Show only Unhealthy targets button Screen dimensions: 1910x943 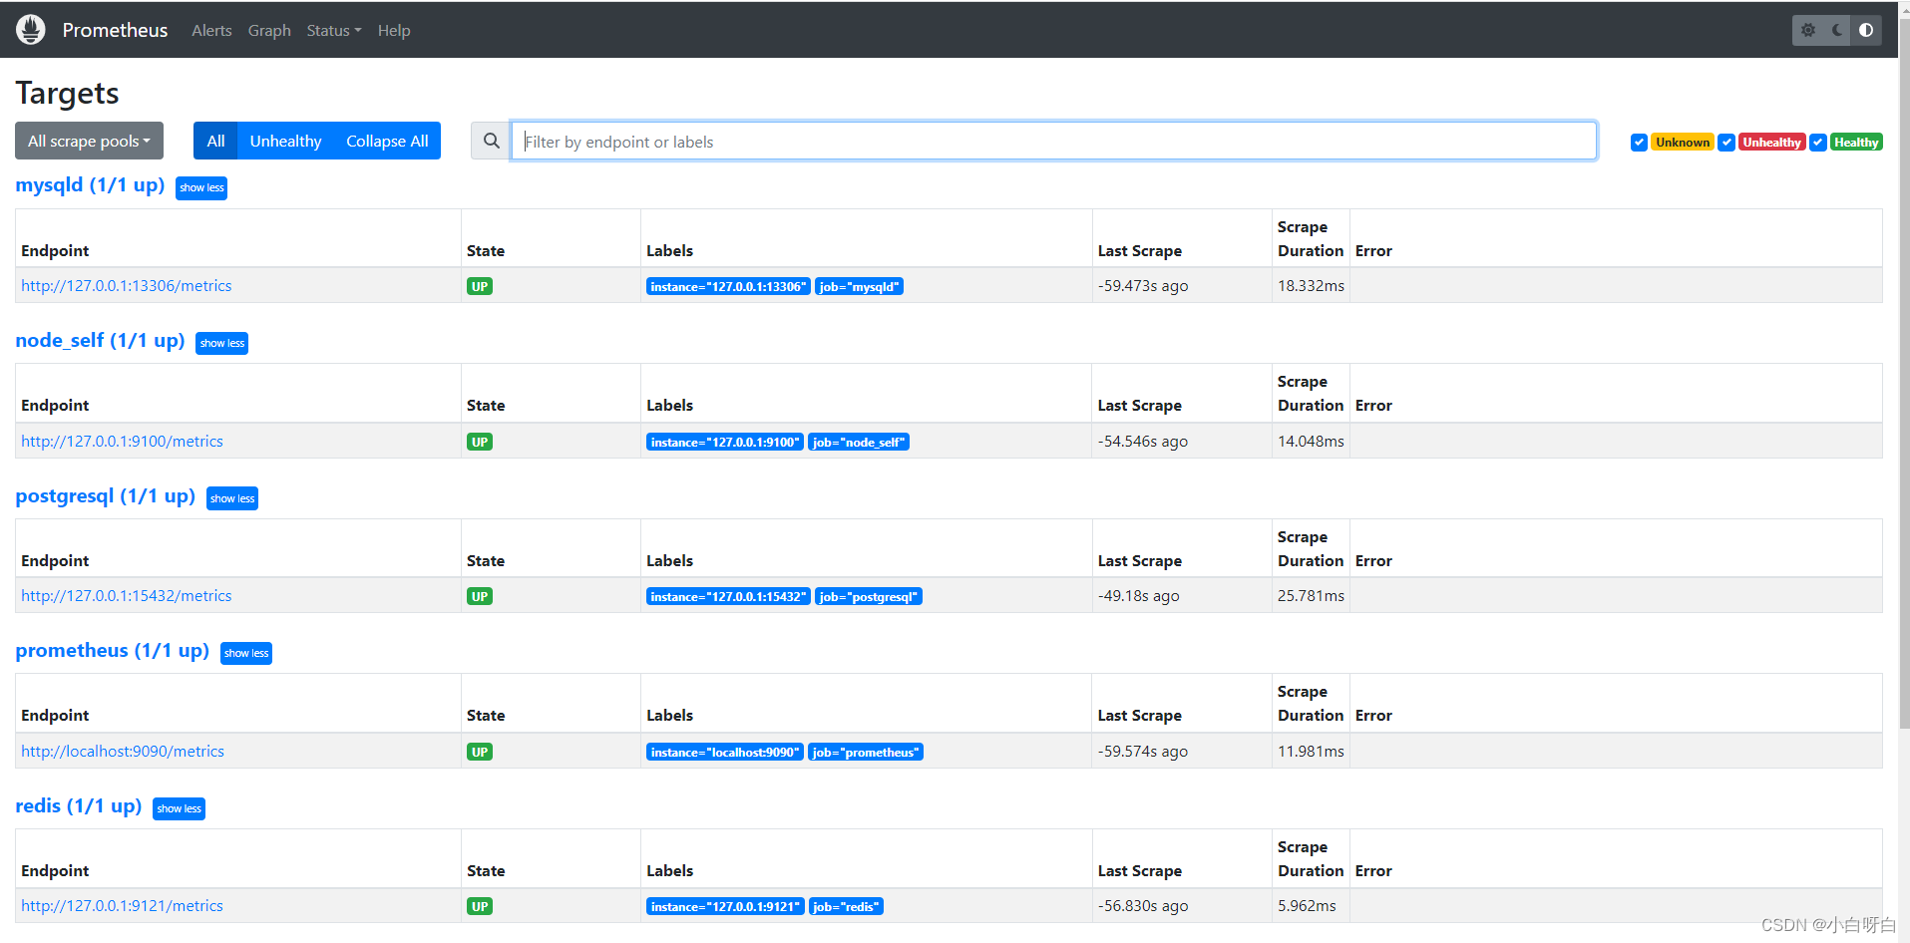click(x=285, y=141)
